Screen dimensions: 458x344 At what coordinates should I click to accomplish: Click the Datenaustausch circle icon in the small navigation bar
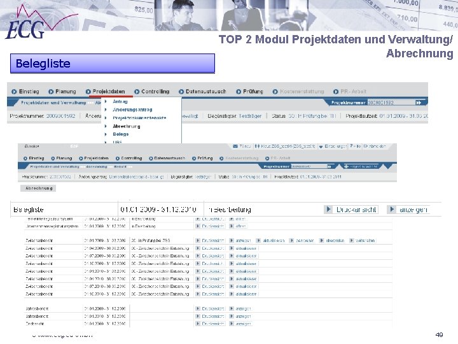(x=151, y=159)
